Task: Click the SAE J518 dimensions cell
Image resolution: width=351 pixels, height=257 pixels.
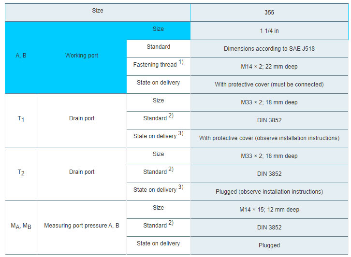Action: pyautogui.click(x=269, y=49)
